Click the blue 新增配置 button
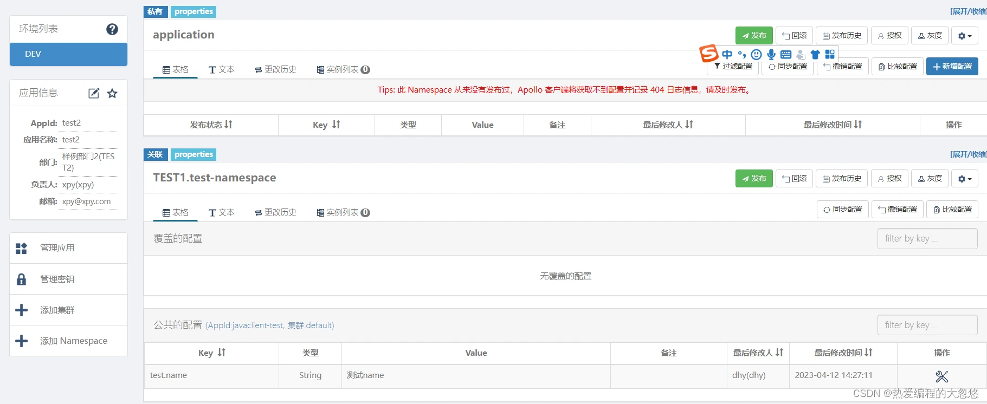Image resolution: width=987 pixels, height=404 pixels. click(952, 66)
